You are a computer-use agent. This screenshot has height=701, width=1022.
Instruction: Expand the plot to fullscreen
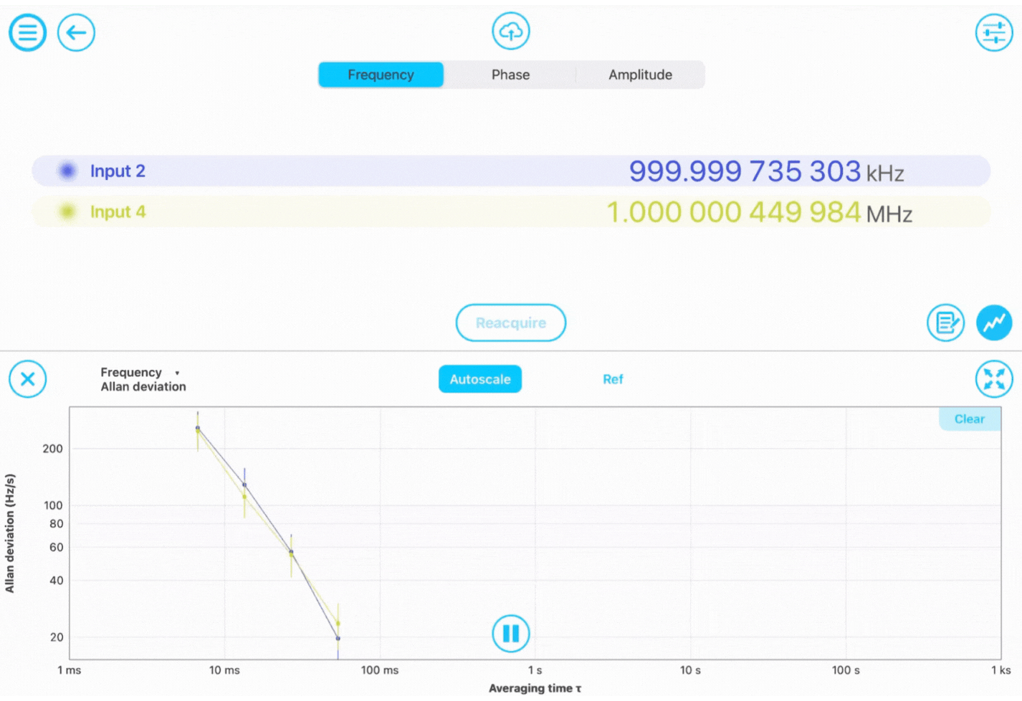coord(994,379)
